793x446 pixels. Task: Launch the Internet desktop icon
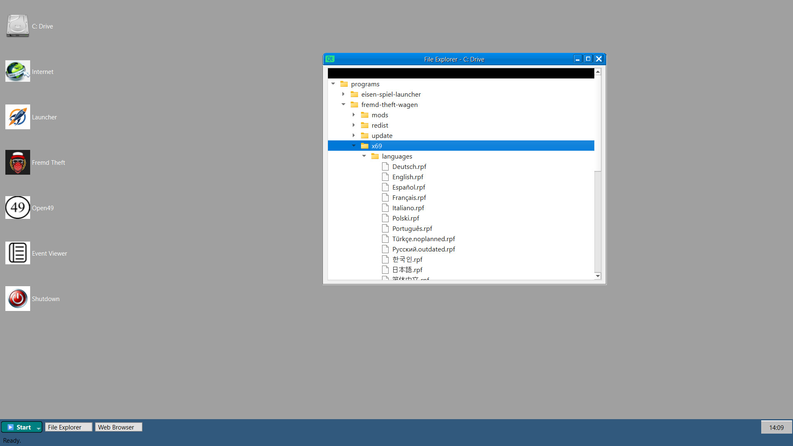pos(17,71)
